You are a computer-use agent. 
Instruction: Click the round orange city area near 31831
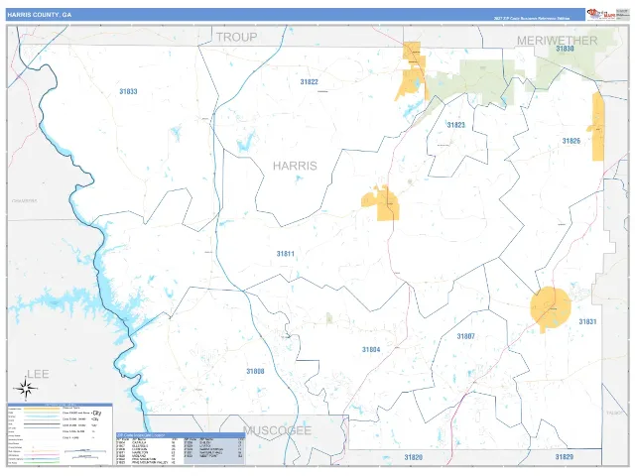[551, 308]
